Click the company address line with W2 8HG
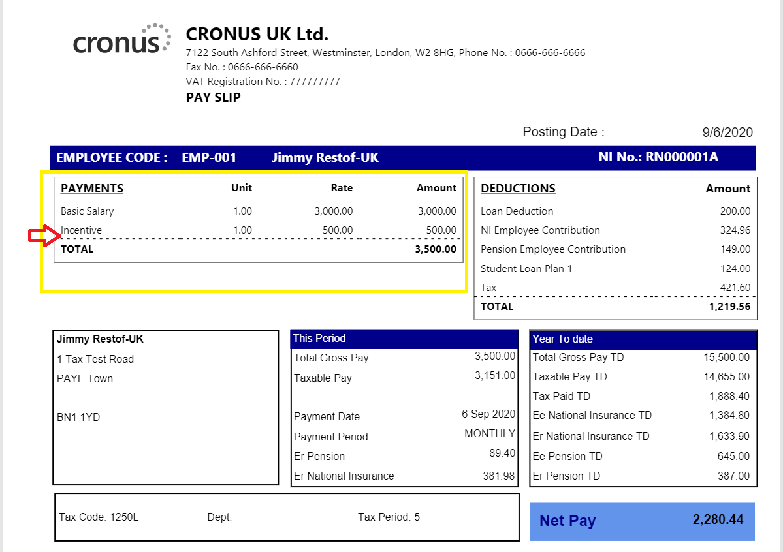Image resolution: width=783 pixels, height=552 pixels. (385, 53)
